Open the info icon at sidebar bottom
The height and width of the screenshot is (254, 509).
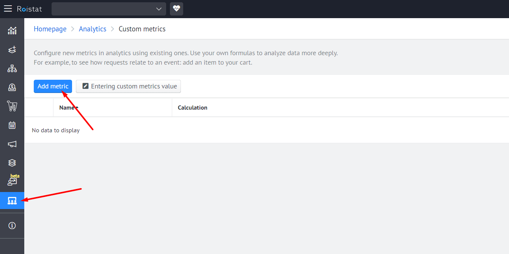point(12,226)
